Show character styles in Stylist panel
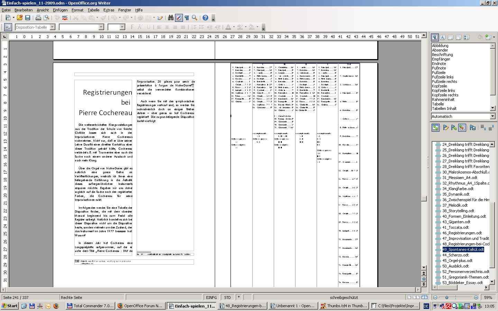498x311 pixels. click(442, 37)
